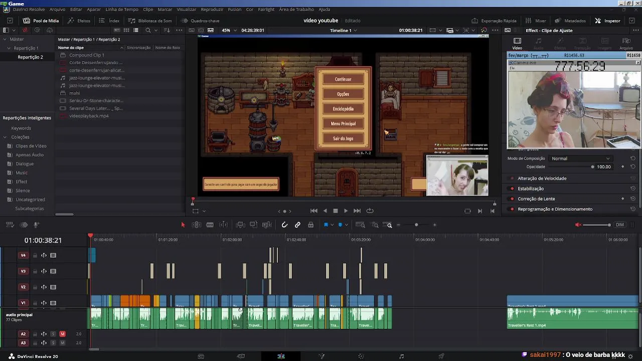Select Compound Clip 1 in media pool
This screenshot has width=642, height=361.
[87, 55]
